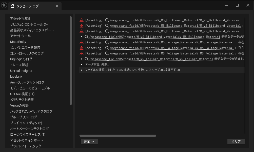Select UEFNの検証 (11) category

pos(22,94)
